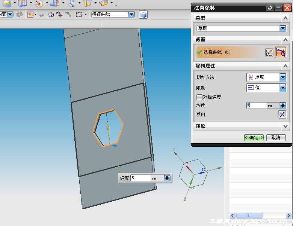
Task: Open dropdown arrow beside contour flange icon
Action: pos(63,3)
